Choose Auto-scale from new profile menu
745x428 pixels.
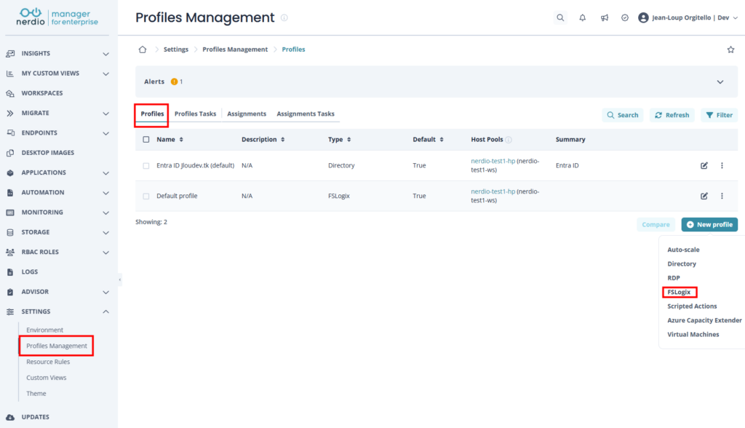(683, 250)
